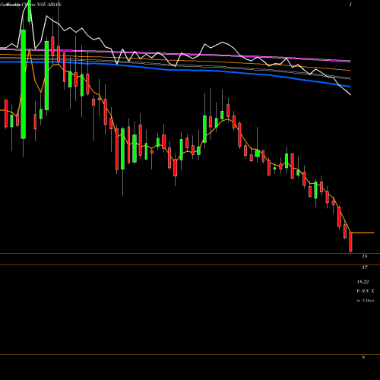This screenshot has width=380, height=380.
Task: Click the '17' price axis label
Action: tap(365, 268)
